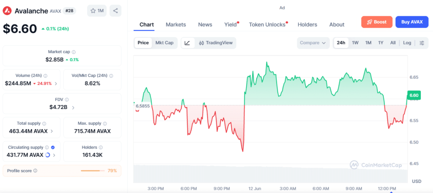Expand Volume (24h) details chevron
This screenshot has height=193, width=433.
coord(56,84)
